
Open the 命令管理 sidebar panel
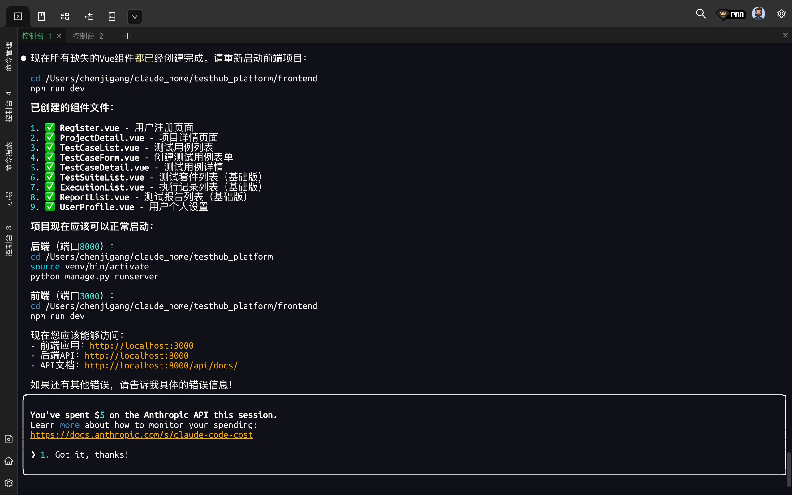point(9,56)
